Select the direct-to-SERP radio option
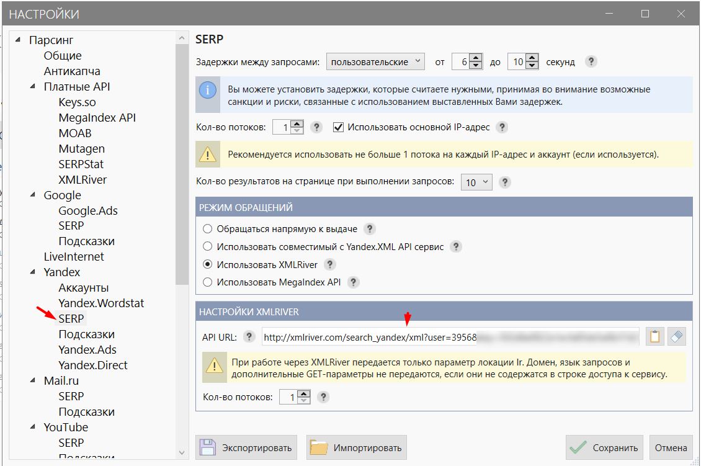Image resolution: width=701 pixels, height=466 pixels. click(207, 229)
